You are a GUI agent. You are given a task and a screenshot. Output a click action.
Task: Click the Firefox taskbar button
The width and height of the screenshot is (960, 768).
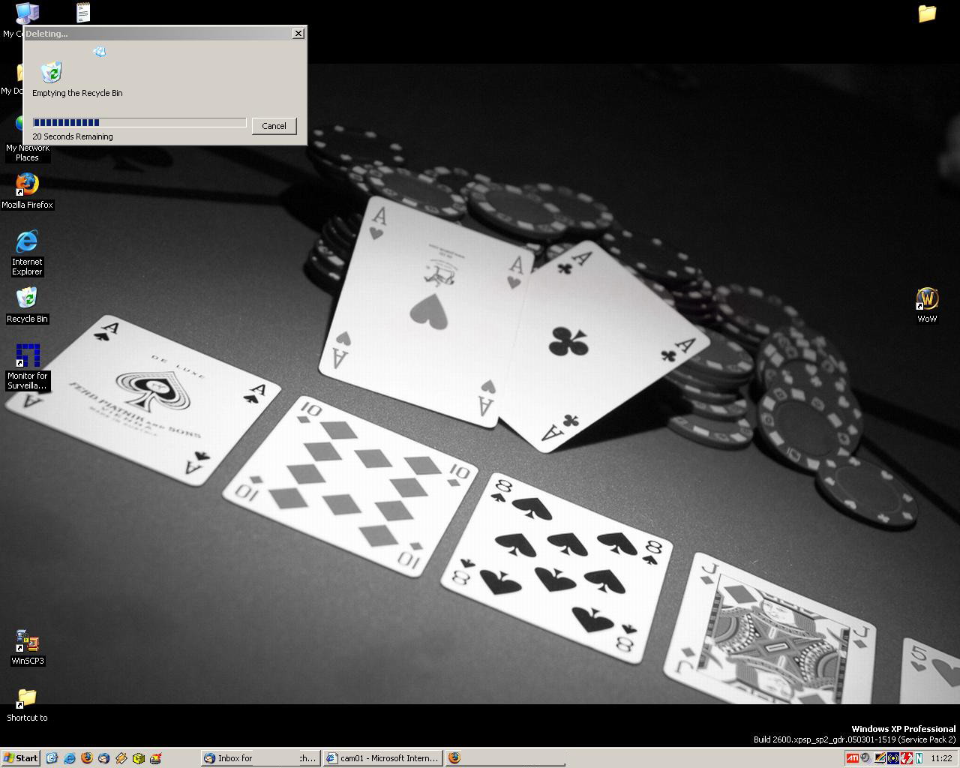tap(454, 758)
